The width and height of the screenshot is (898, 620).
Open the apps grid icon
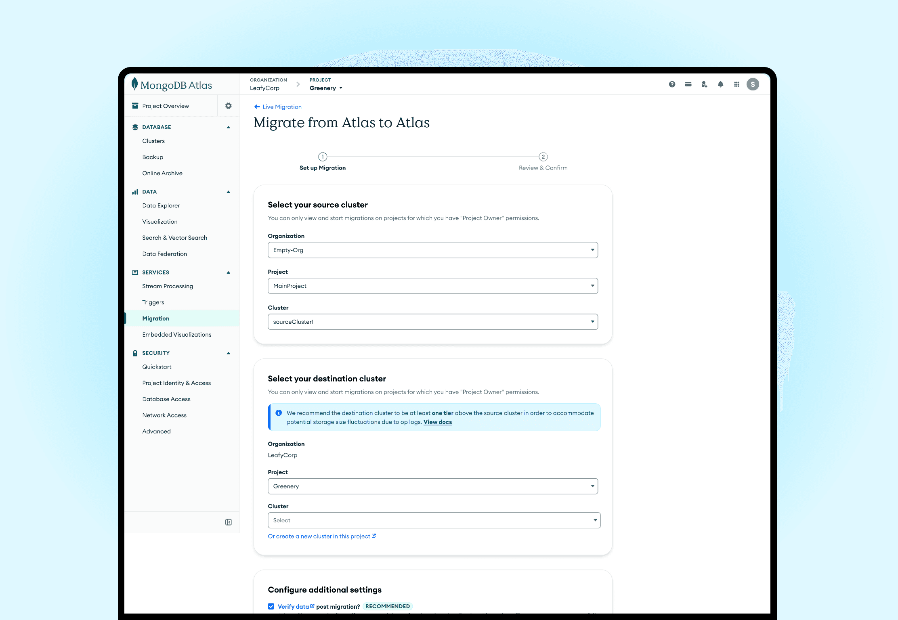pyautogui.click(x=736, y=84)
